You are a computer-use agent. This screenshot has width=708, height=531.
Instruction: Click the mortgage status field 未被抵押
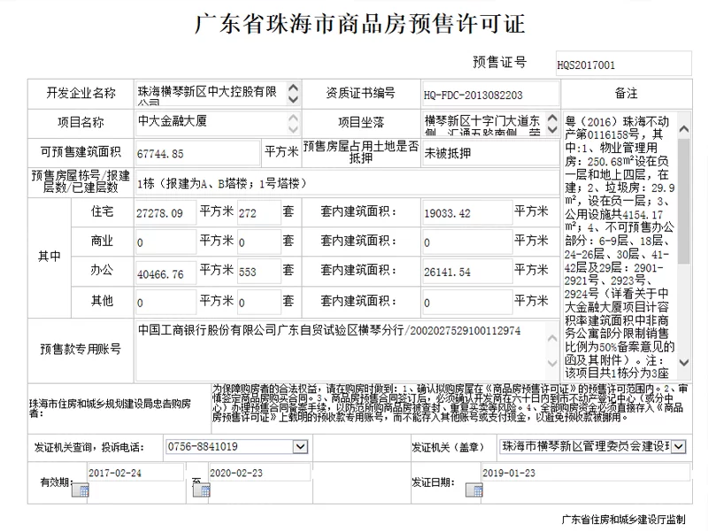pos(490,153)
